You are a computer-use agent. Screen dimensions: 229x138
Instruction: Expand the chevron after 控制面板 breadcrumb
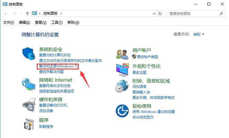click(x=61, y=13)
